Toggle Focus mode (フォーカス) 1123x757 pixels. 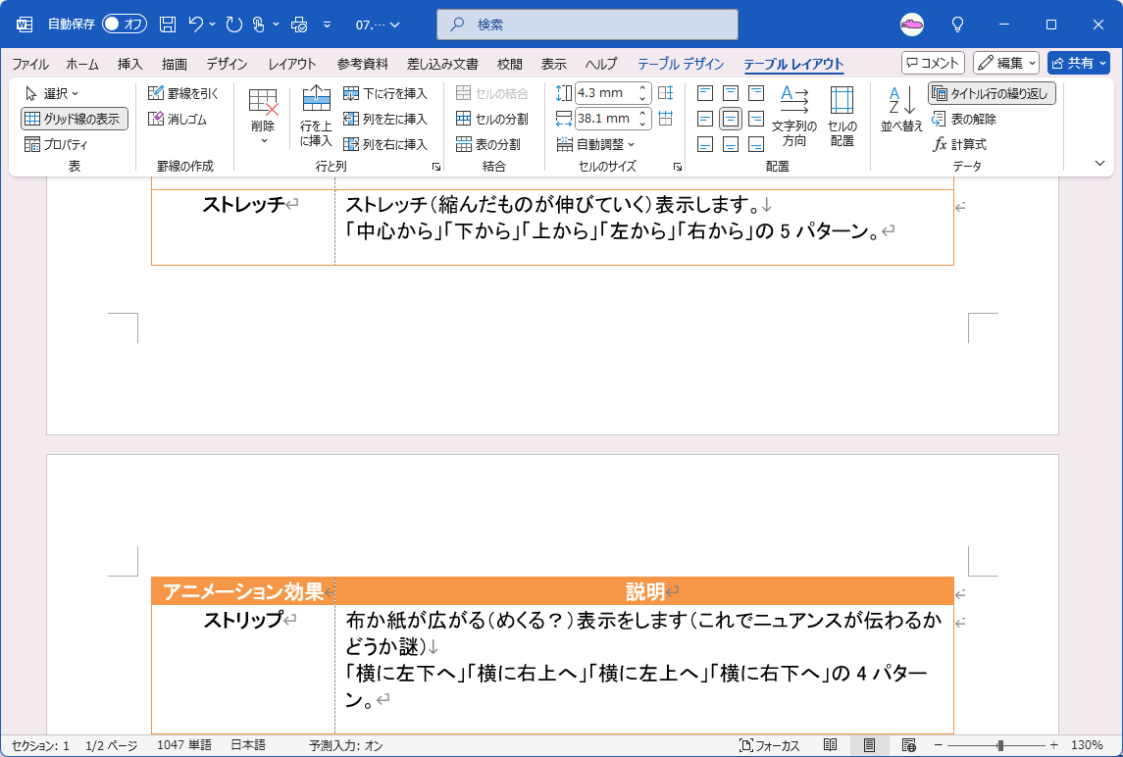[769, 745]
